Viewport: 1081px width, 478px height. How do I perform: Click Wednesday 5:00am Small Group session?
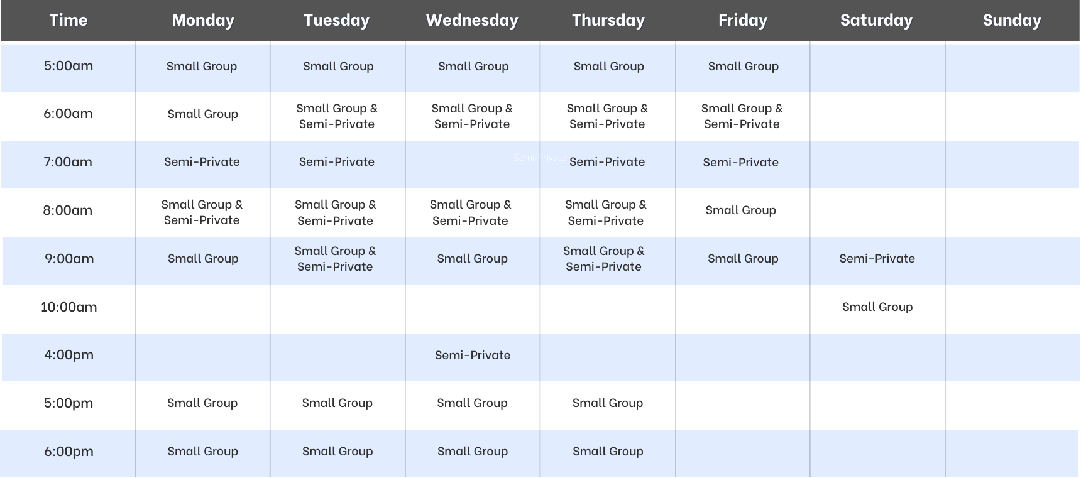pos(473,66)
